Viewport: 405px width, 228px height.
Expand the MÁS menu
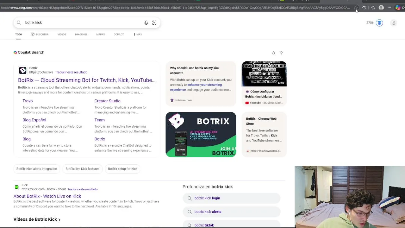coord(138,34)
